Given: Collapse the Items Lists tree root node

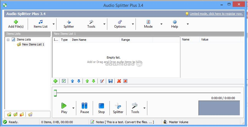Looking at the screenshot, I should click(x=8, y=40).
